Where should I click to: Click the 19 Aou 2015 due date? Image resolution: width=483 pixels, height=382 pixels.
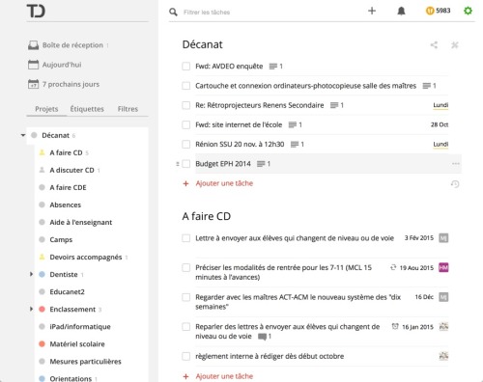[416, 268]
